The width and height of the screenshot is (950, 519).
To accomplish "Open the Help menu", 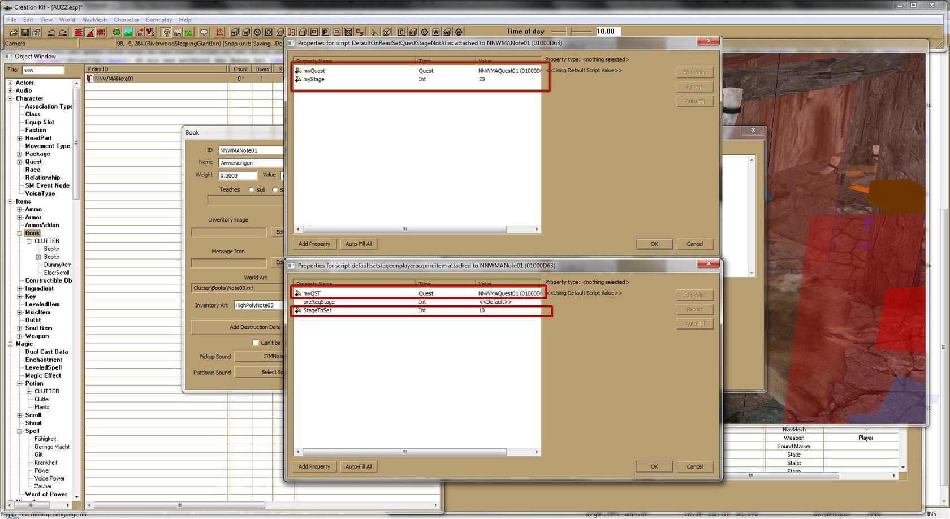I will click(185, 20).
